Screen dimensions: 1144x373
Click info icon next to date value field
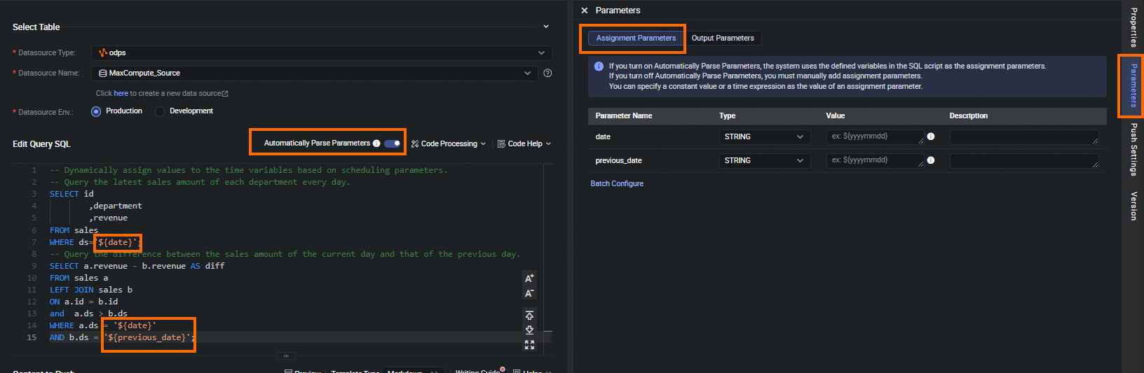click(931, 136)
